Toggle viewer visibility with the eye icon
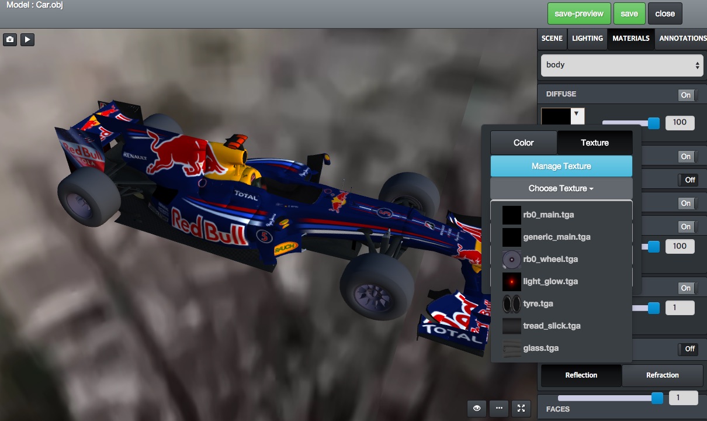Screen dimensions: 707x421 click(477, 408)
